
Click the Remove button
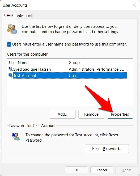tap(91, 114)
